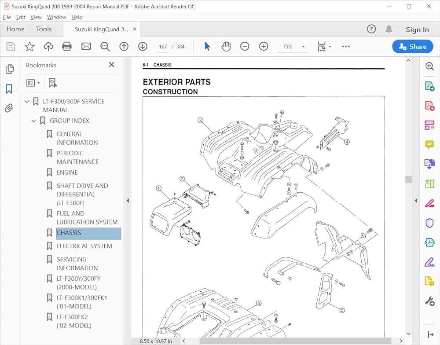Open Edit menu
The image size is (440, 345).
click(21, 17)
